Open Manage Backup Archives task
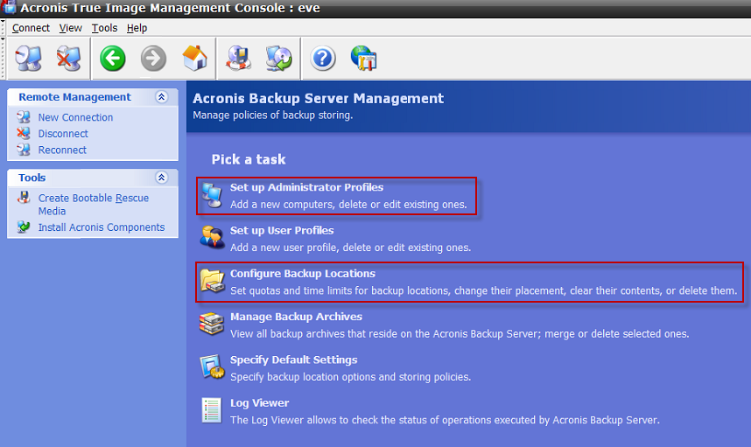 pos(296,317)
